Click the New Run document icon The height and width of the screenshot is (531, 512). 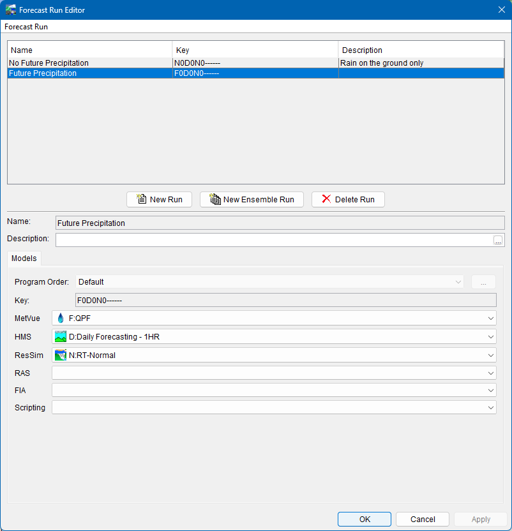tap(141, 199)
